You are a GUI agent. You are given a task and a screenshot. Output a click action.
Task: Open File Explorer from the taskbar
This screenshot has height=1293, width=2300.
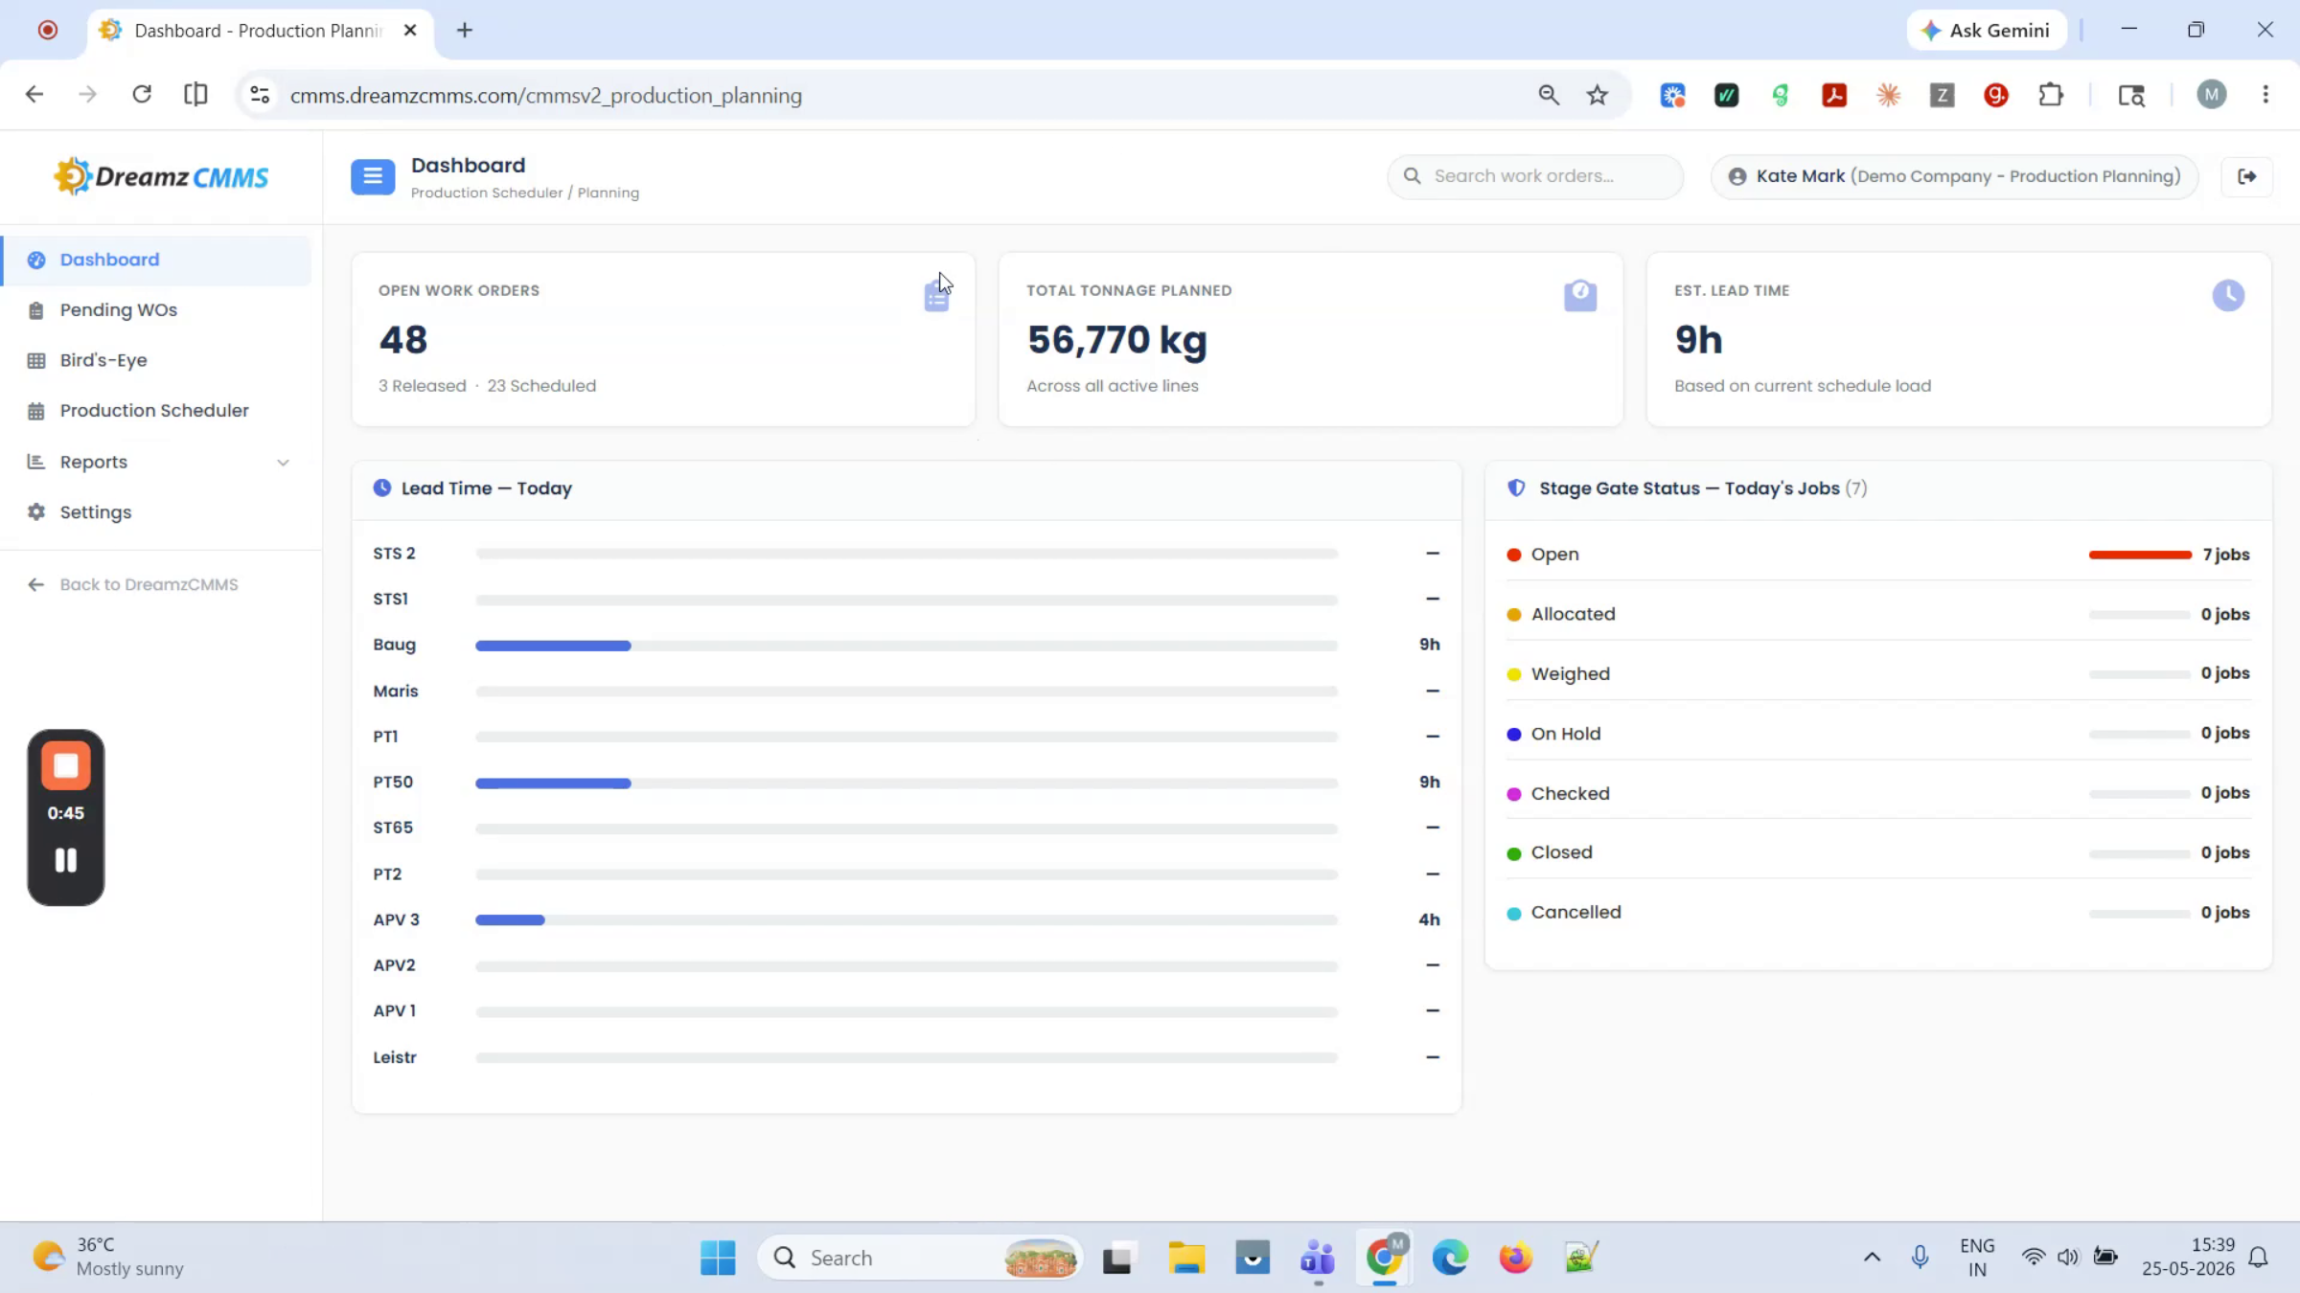coord(1186,1258)
